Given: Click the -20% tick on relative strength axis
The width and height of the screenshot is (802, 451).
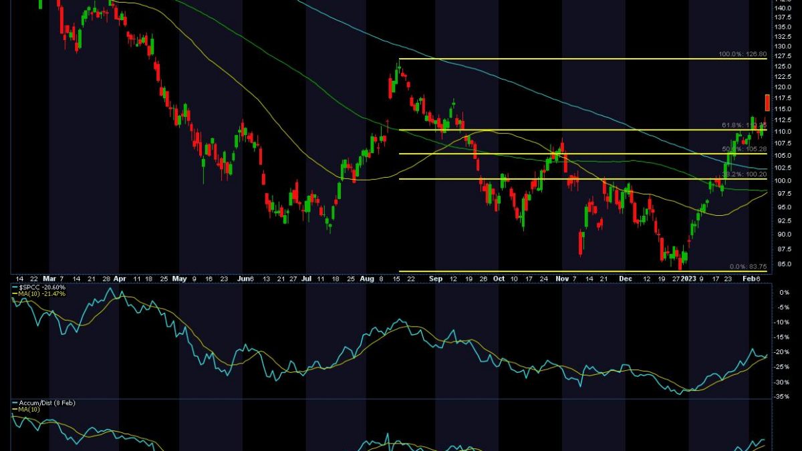Looking at the screenshot, I should coord(782,352).
